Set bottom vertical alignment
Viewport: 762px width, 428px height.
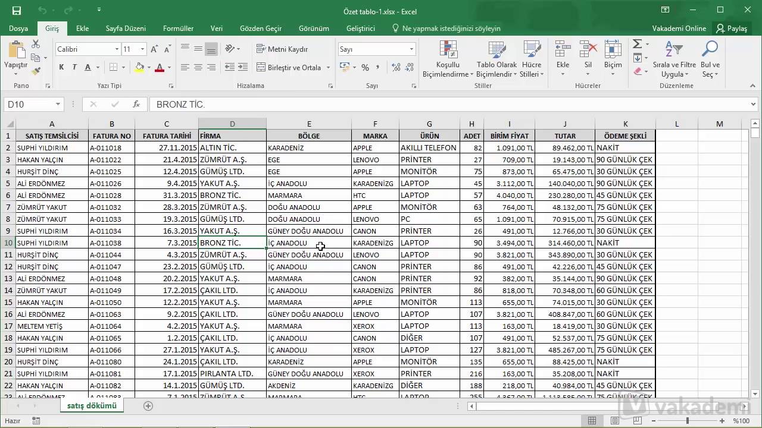[x=211, y=49]
